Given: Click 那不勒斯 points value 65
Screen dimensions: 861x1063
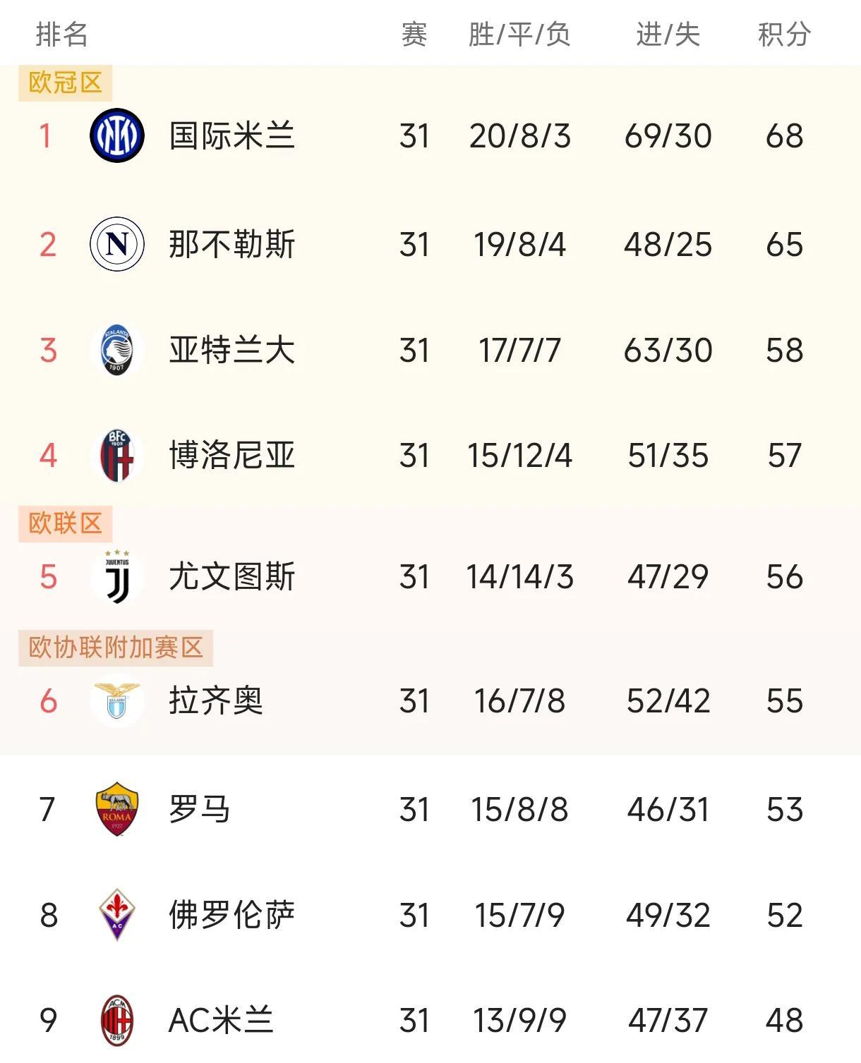Looking at the screenshot, I should coord(784,245).
